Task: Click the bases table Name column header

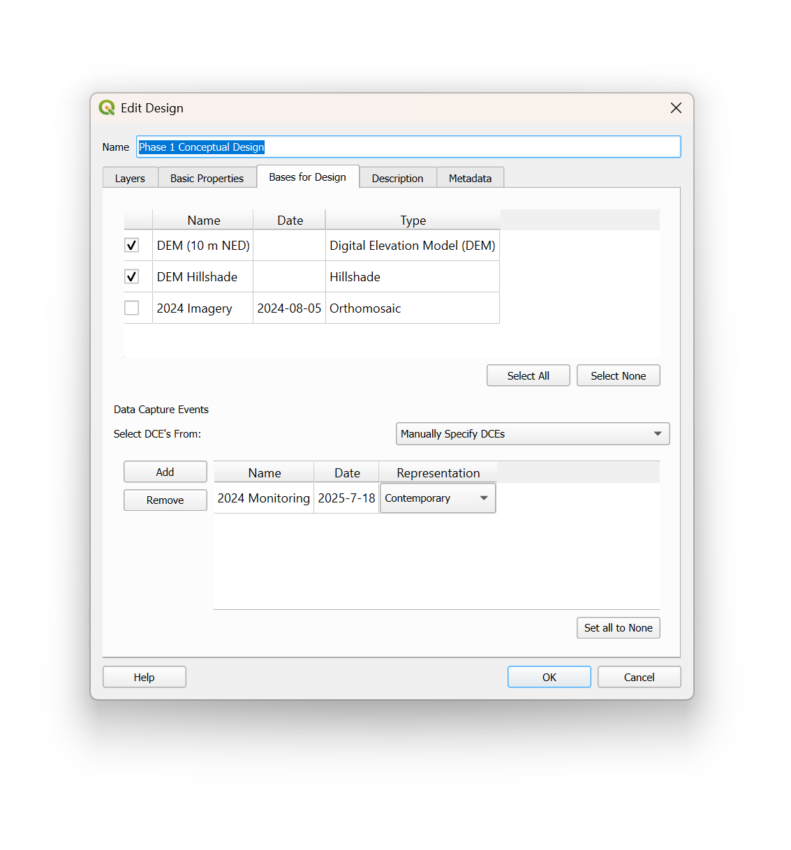Action: [203, 220]
